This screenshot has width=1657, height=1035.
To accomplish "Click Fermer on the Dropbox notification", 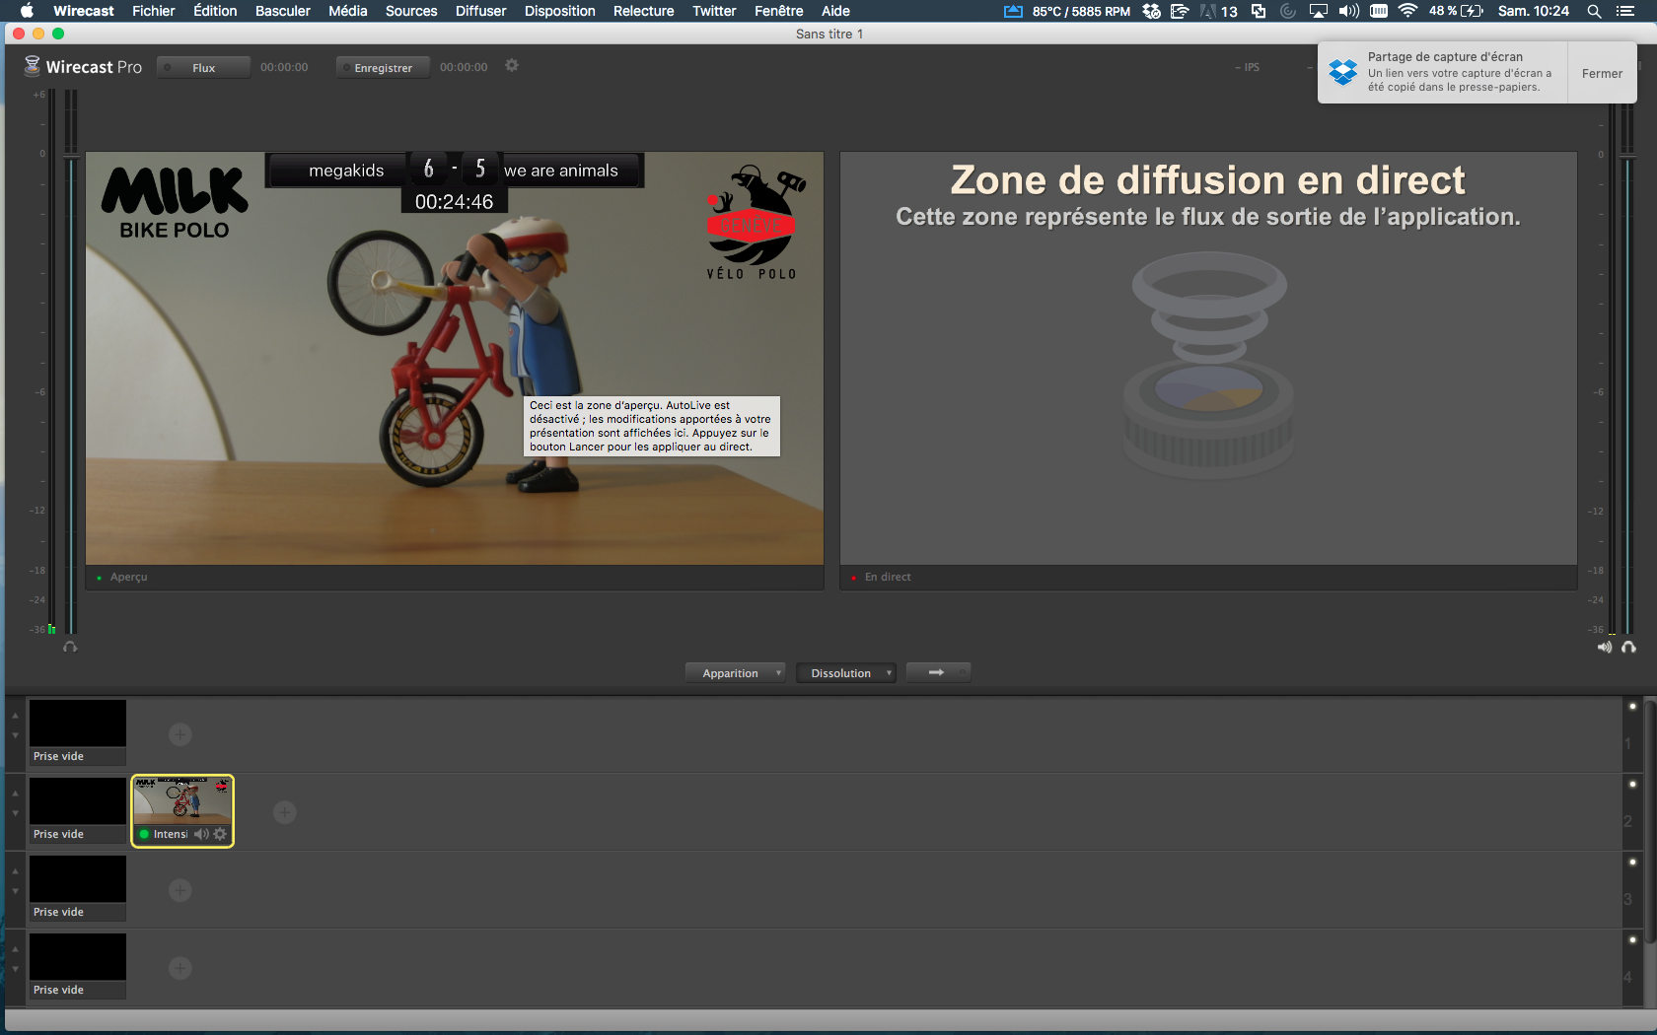I will tap(1601, 73).
